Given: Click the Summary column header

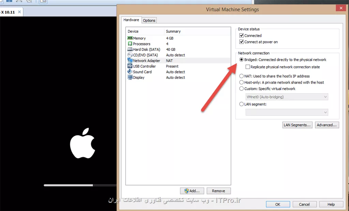Looking at the screenshot, I should coord(197,31).
